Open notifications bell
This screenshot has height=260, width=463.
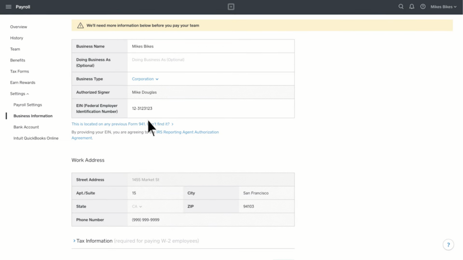point(411,6)
